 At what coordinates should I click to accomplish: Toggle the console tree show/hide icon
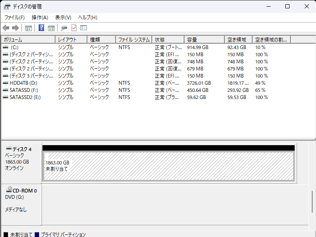tap(29, 28)
